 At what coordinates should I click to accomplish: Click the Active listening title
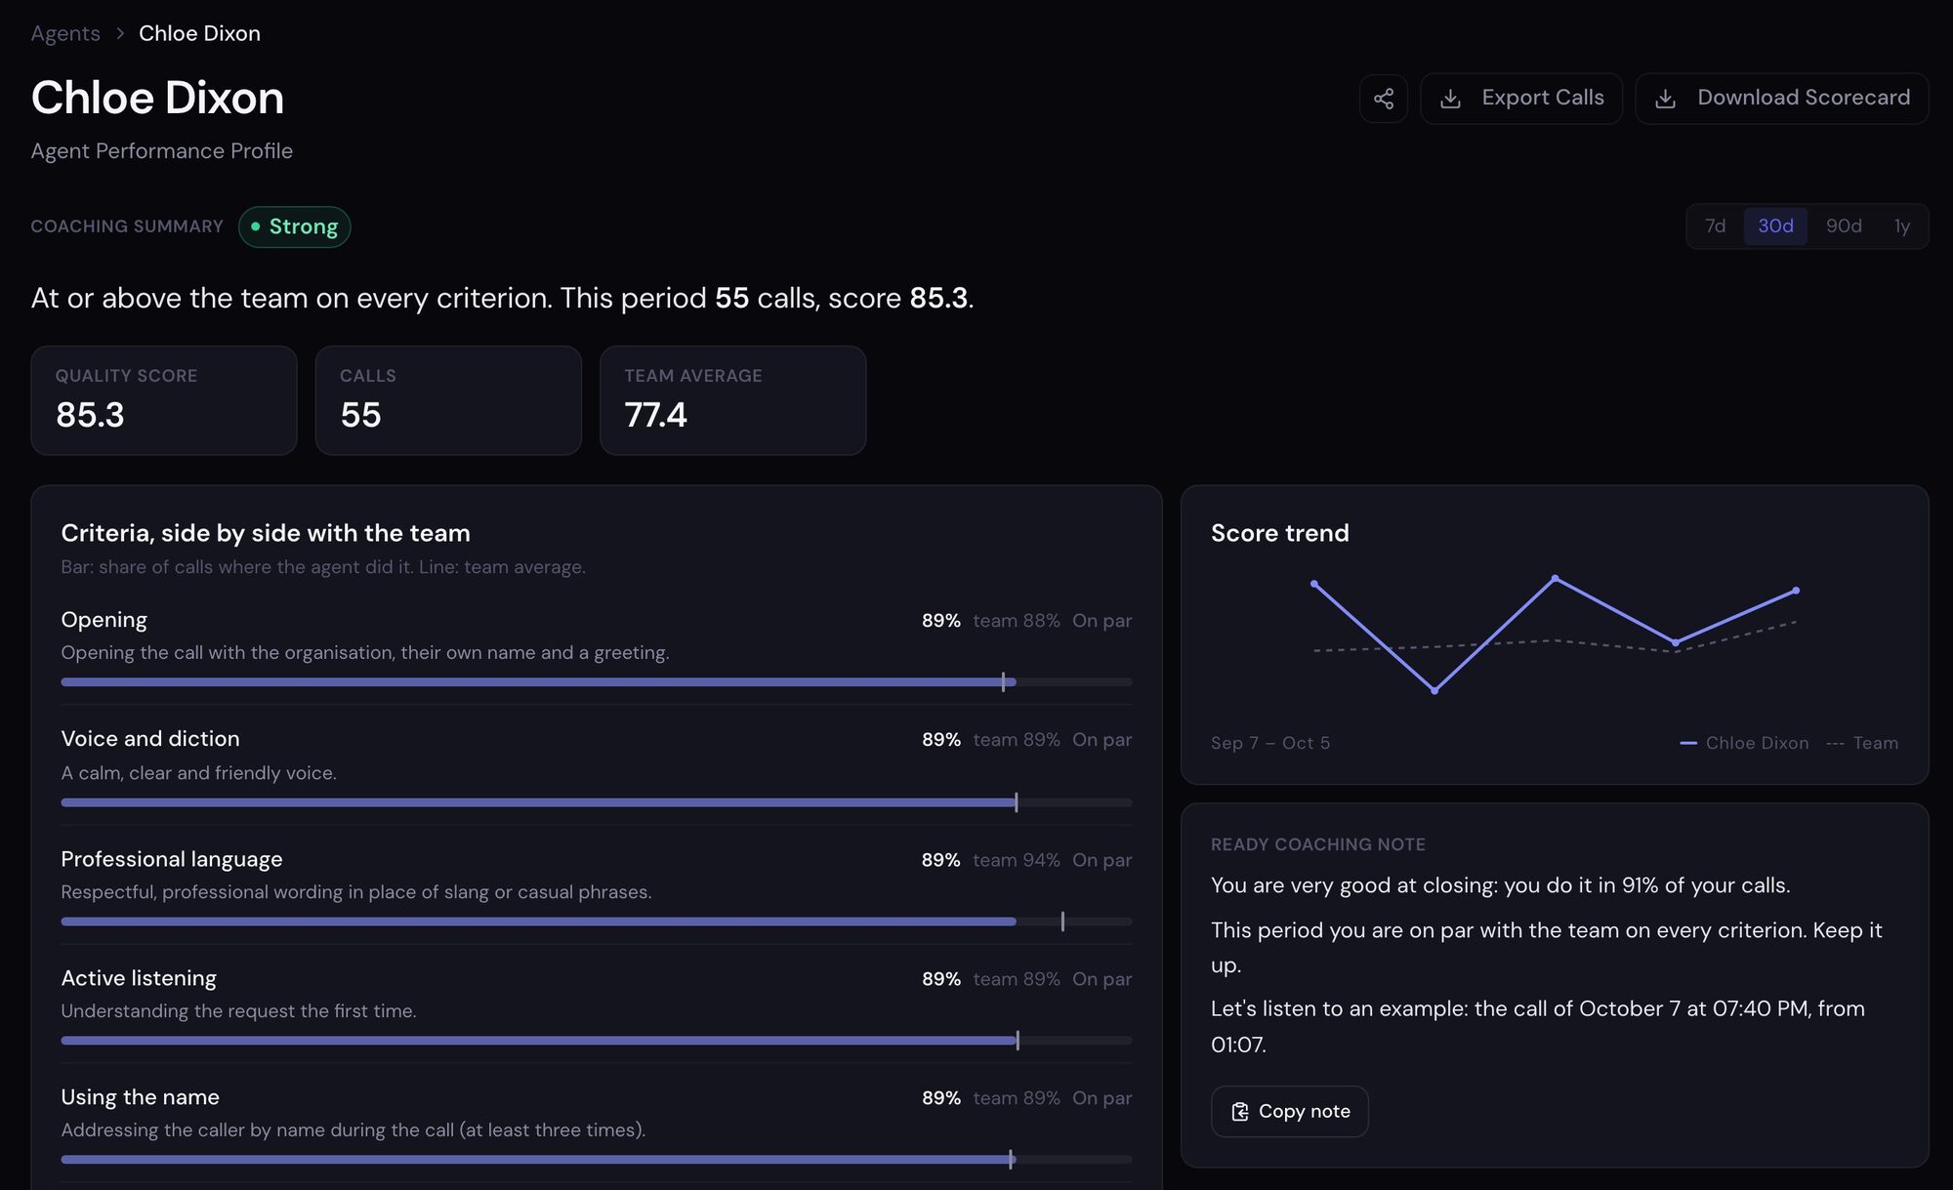click(x=139, y=978)
